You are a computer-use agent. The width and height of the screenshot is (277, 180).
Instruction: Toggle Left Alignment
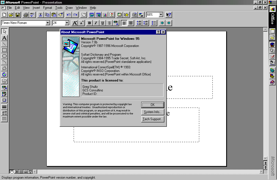tap(124, 23)
